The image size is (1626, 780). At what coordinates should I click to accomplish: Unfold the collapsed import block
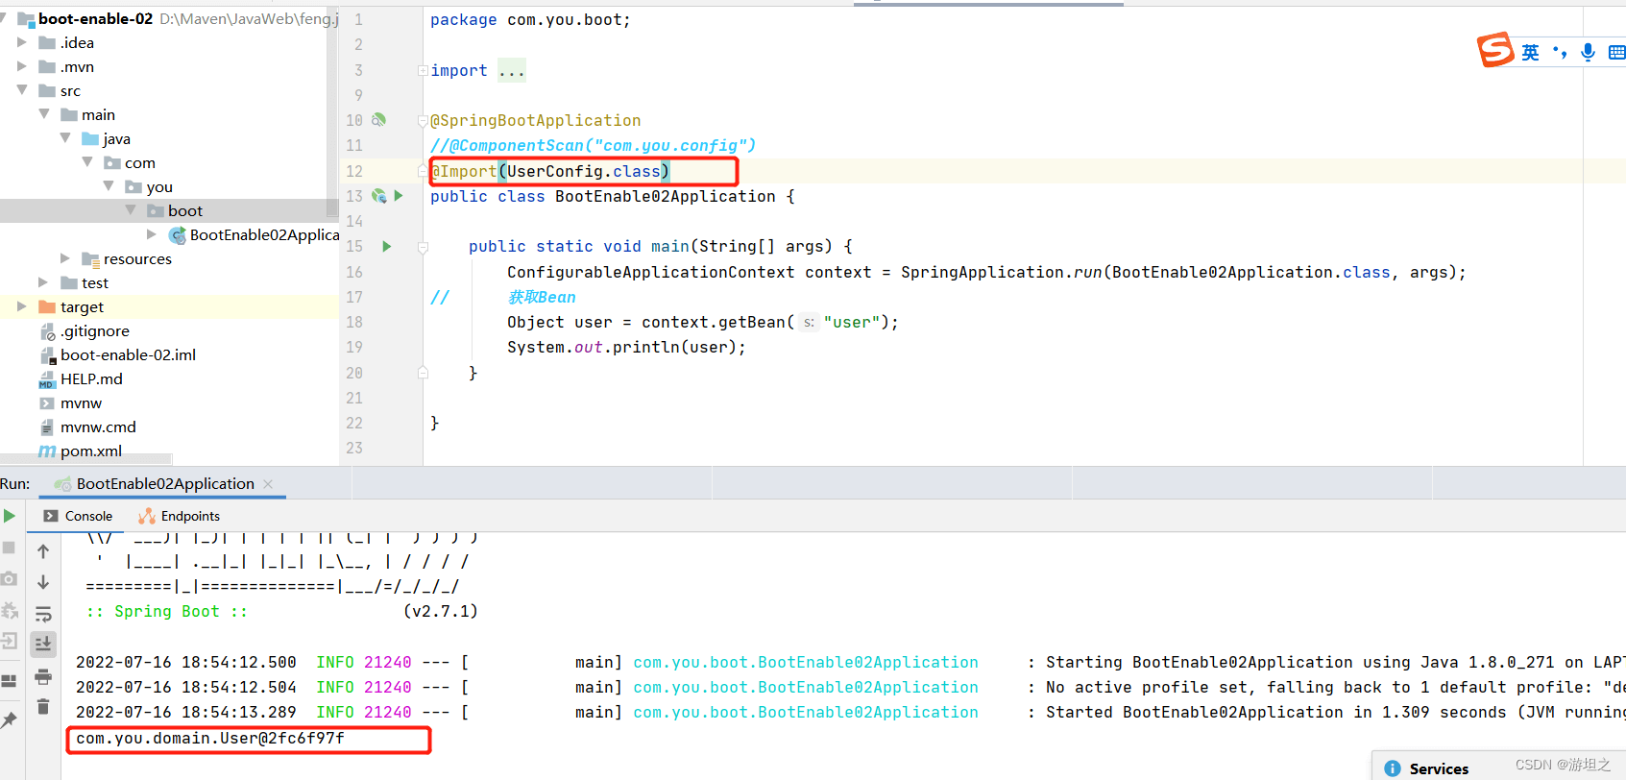(x=423, y=70)
